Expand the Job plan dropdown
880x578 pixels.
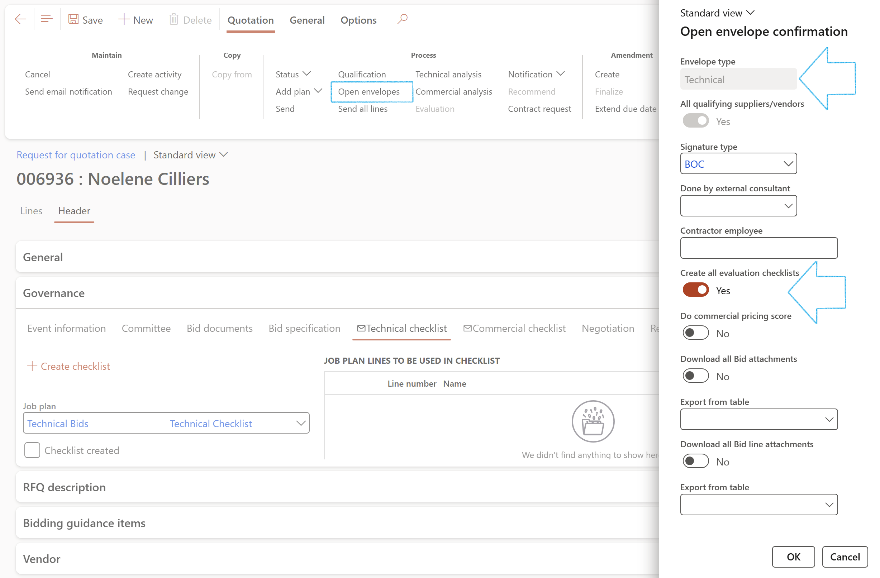tap(301, 423)
